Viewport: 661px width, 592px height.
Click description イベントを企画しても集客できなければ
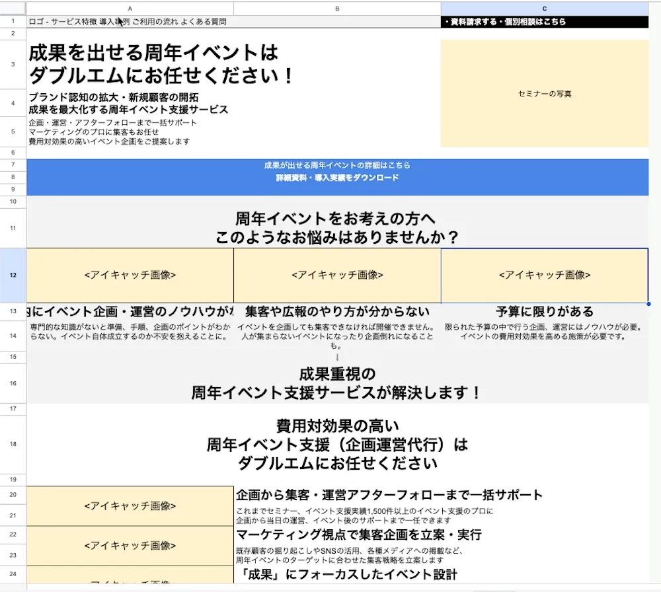click(337, 336)
